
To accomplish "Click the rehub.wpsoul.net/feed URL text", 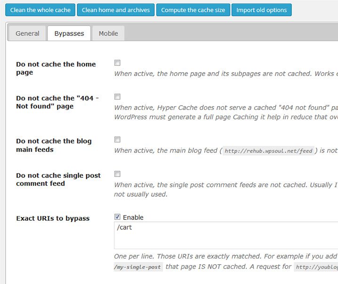I will pyautogui.click(x=269, y=151).
